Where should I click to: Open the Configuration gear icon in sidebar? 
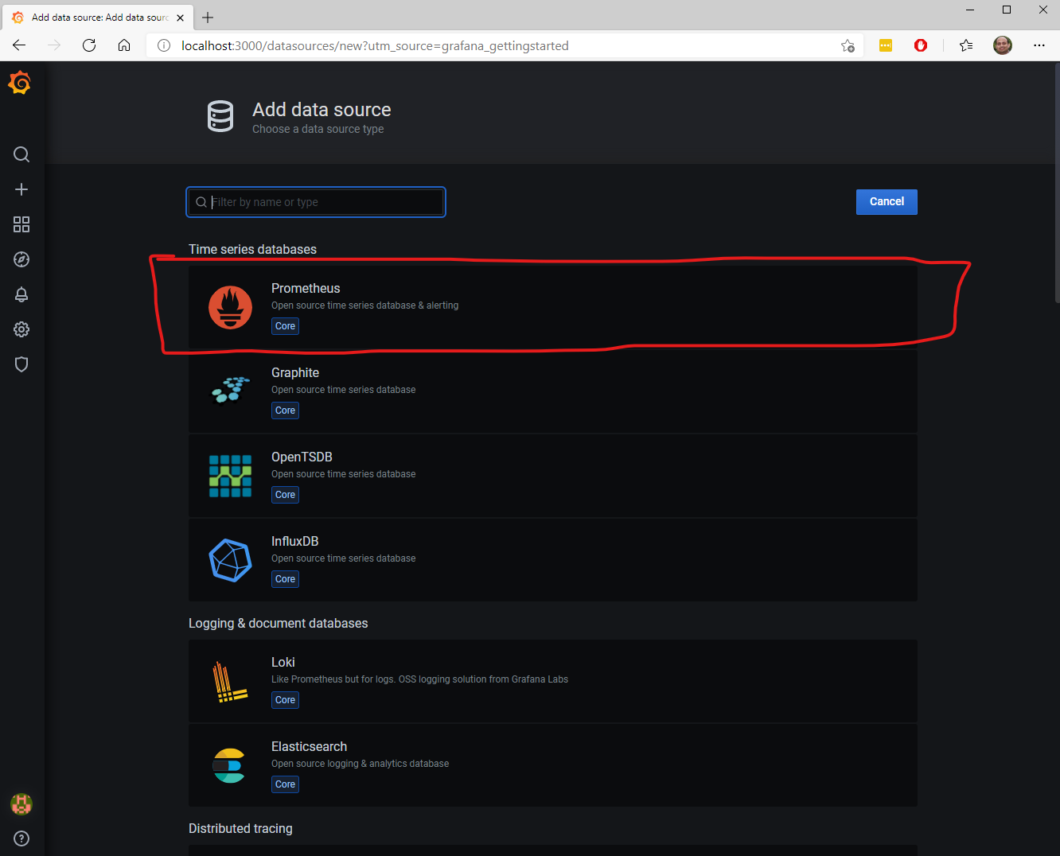[21, 329]
